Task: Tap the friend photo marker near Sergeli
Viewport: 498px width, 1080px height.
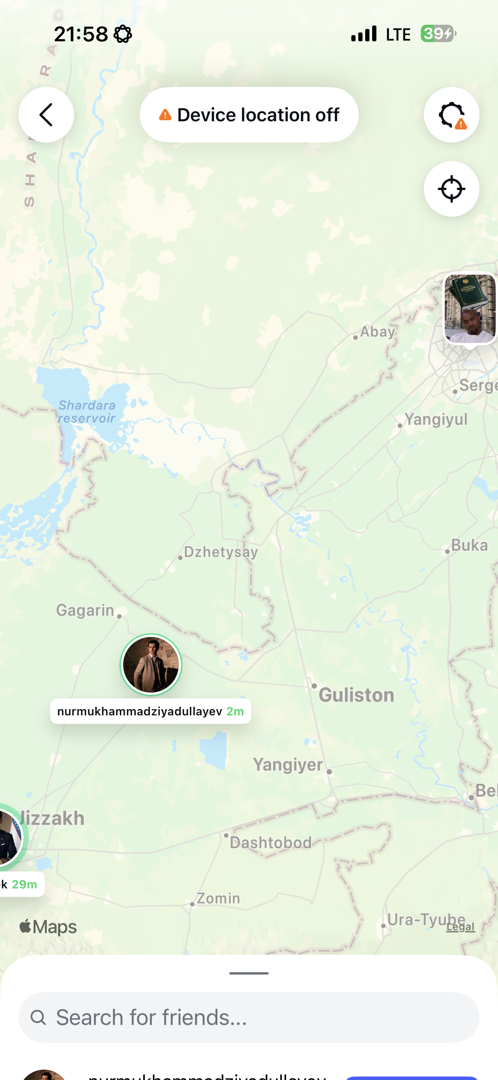Action: pyautogui.click(x=470, y=309)
